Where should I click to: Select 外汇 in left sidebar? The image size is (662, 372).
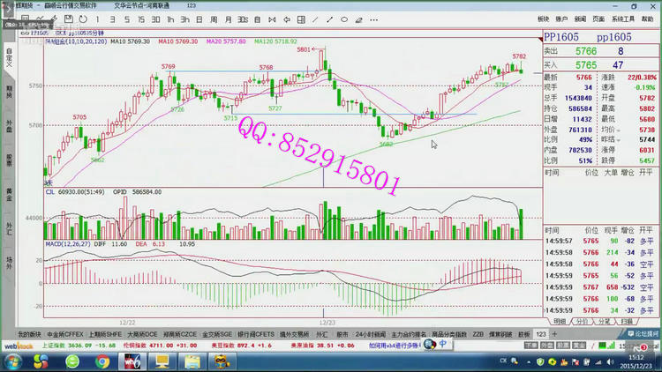click(9, 227)
